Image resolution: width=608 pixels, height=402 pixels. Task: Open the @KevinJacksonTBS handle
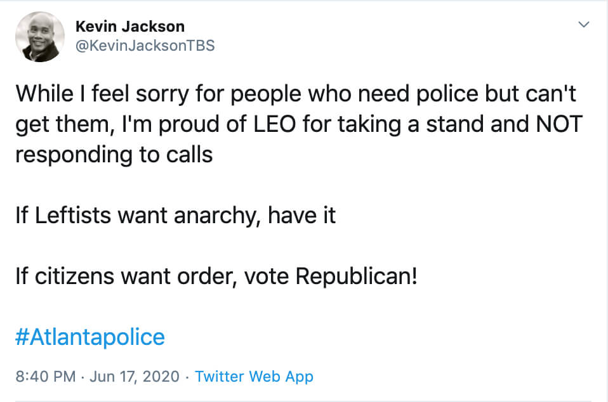[x=145, y=46]
